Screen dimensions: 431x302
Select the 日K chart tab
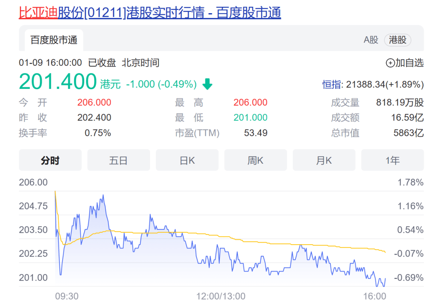click(187, 160)
